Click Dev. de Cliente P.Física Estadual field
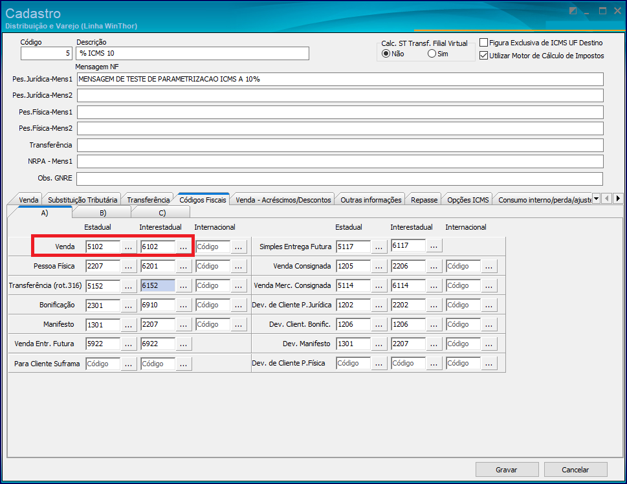The width and height of the screenshot is (627, 484). [x=353, y=364]
